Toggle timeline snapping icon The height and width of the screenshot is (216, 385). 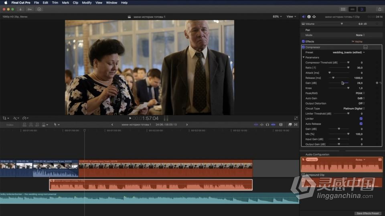click(273, 125)
